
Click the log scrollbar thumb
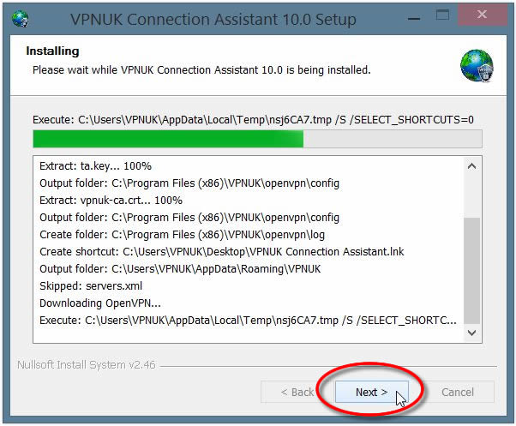pos(471,270)
